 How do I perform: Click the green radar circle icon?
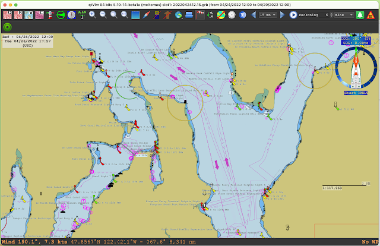point(61,15)
